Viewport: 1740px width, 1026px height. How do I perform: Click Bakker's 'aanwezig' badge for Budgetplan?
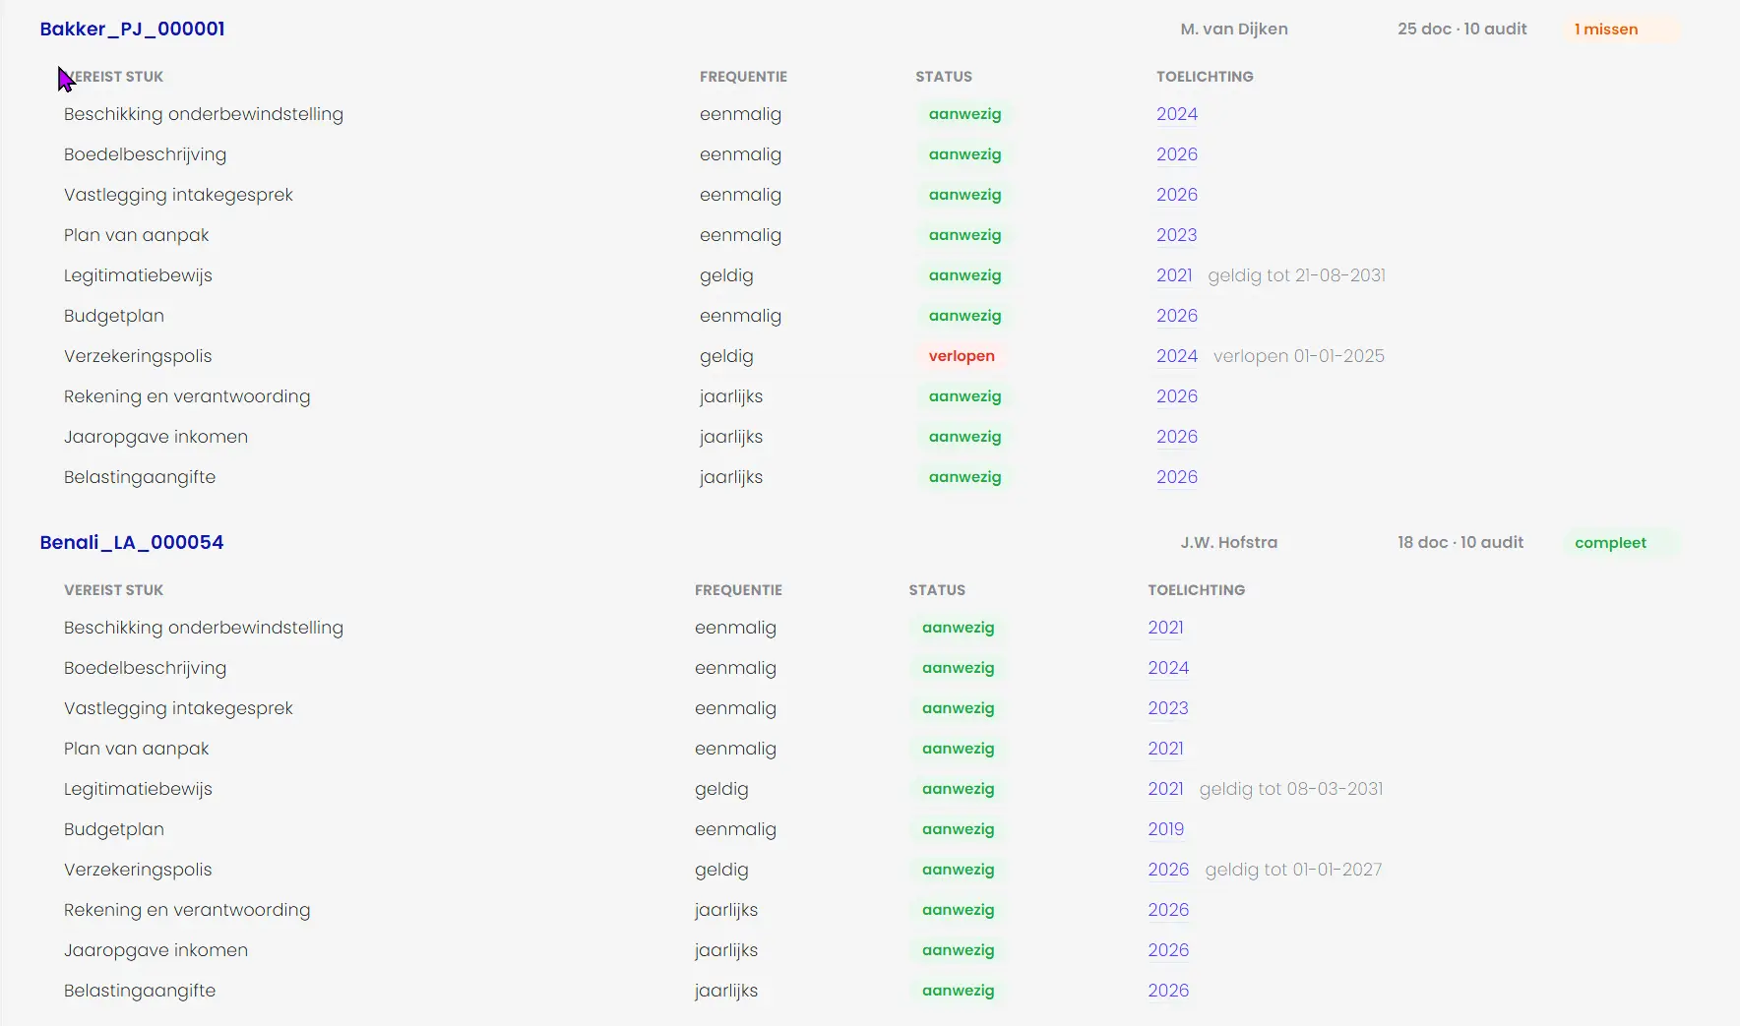(x=965, y=316)
